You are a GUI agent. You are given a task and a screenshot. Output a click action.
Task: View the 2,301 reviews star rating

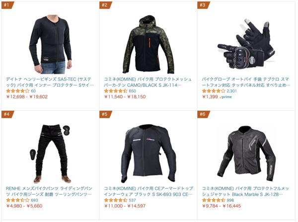click(214, 91)
